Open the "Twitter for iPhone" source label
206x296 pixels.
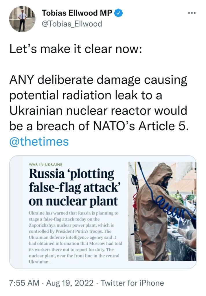coord(131,283)
